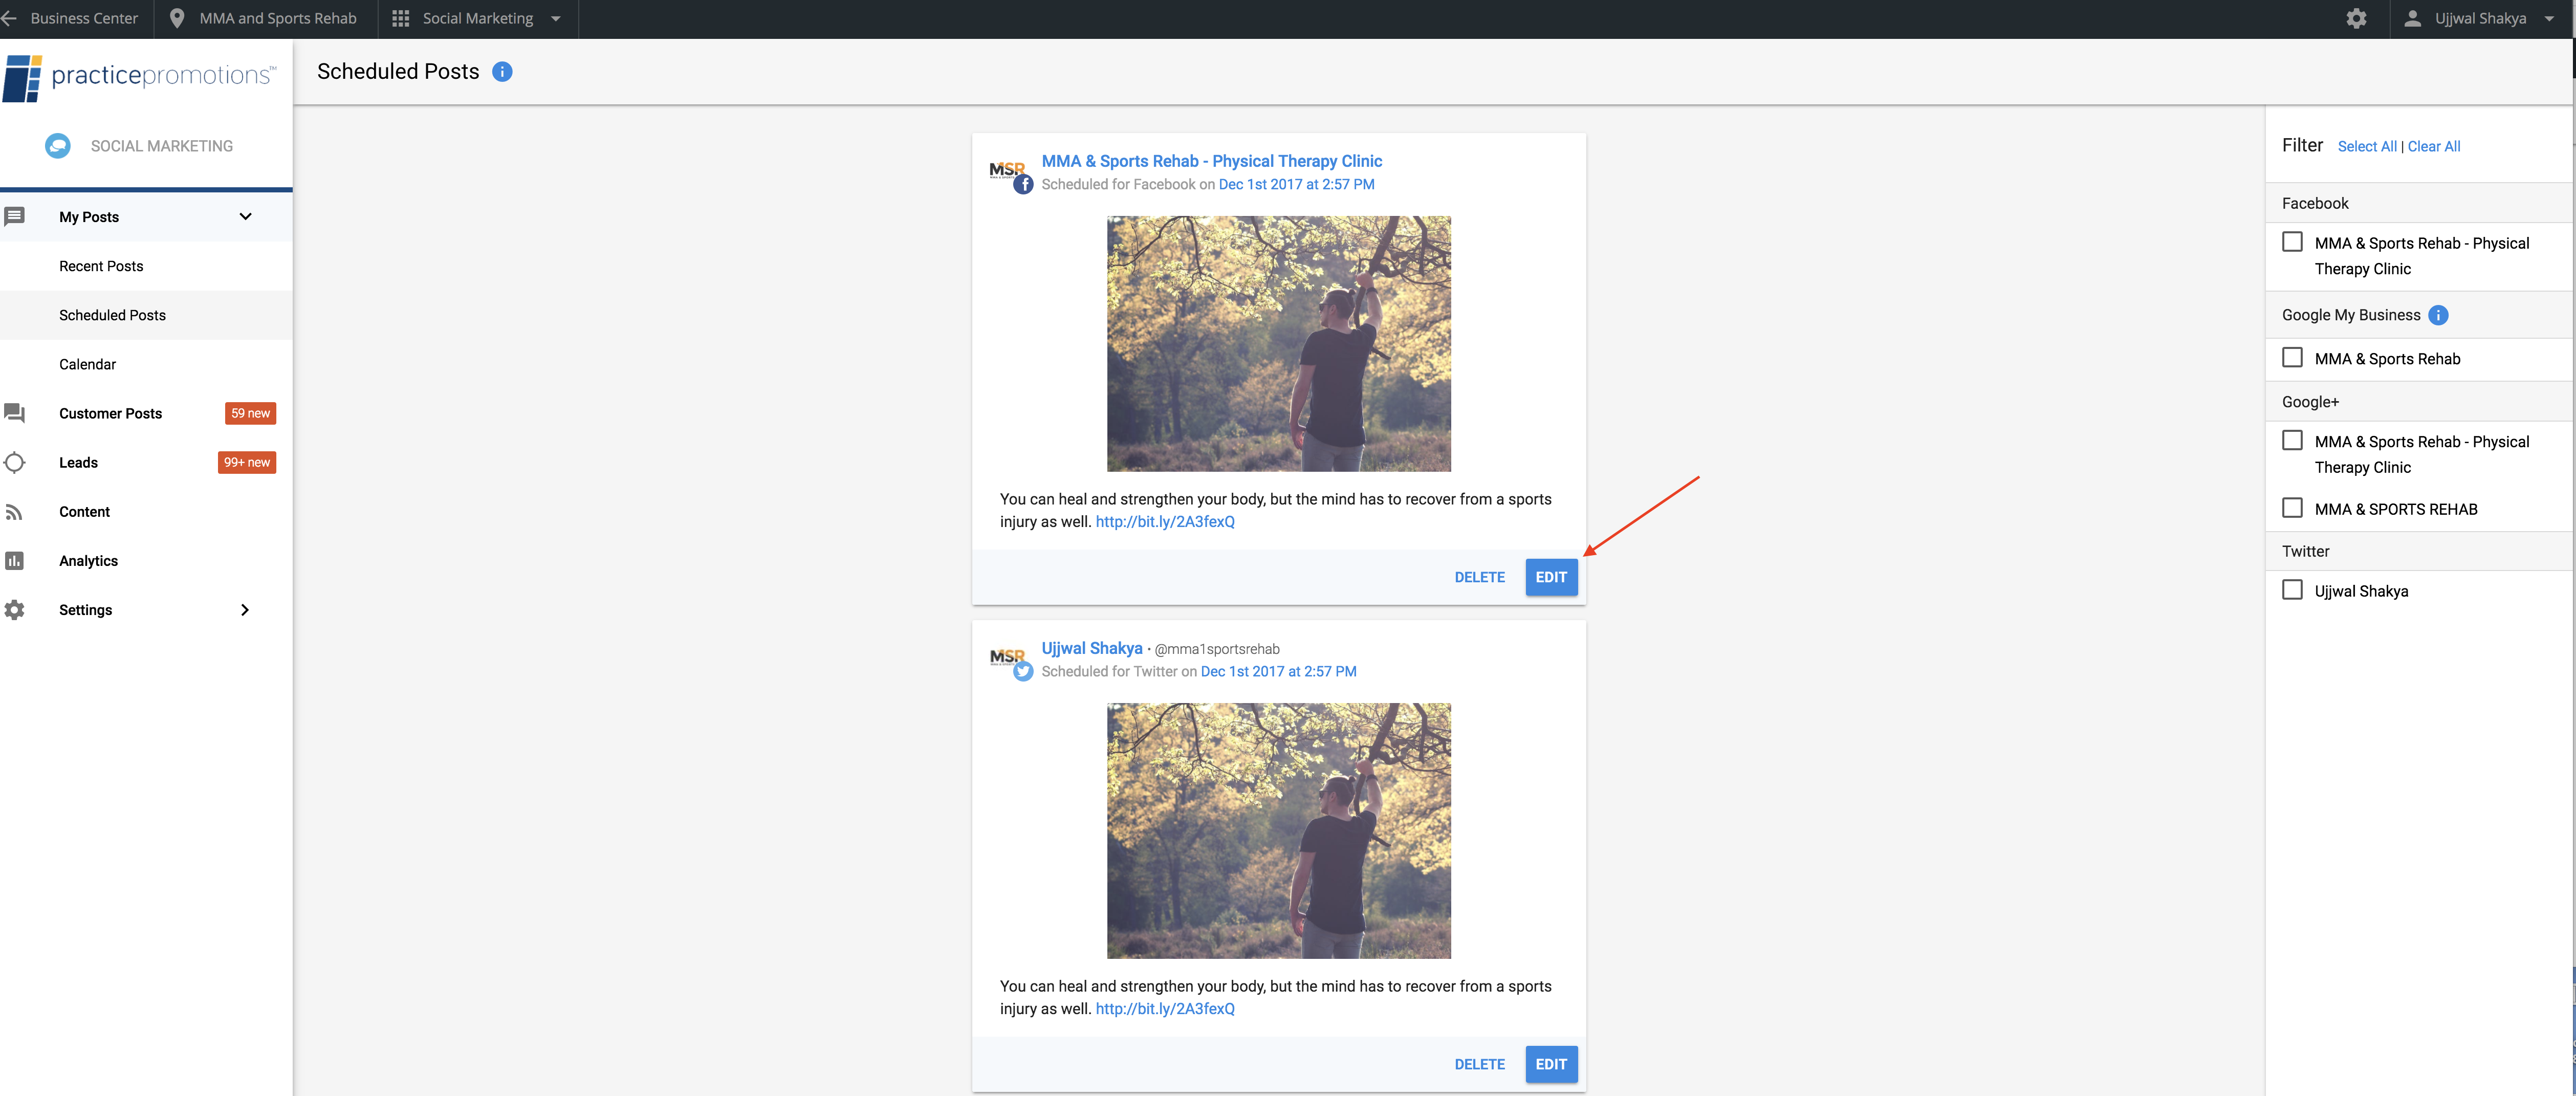Click the Facebook post photo thumbnail
The height and width of the screenshot is (1096, 2576).
click(1278, 344)
